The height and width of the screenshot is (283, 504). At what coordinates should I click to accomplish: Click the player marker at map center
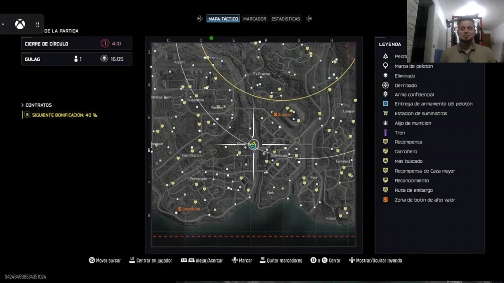[253, 145]
